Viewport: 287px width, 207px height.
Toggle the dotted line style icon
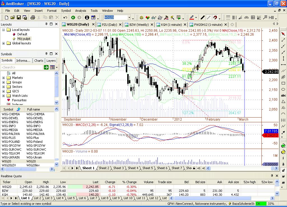pyautogui.click(x=209, y=17)
